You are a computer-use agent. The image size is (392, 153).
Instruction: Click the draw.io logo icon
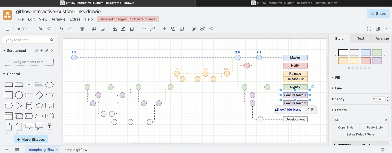(x=8, y=15)
